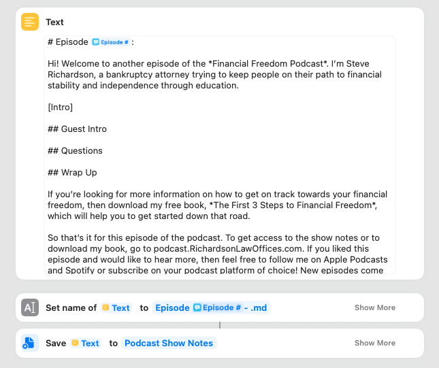Click the ## Questions heading line
439x368 pixels.
coord(75,151)
